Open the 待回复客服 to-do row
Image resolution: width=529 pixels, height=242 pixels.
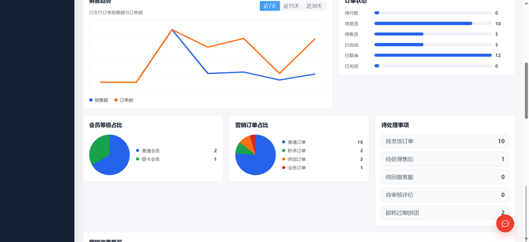(x=445, y=177)
